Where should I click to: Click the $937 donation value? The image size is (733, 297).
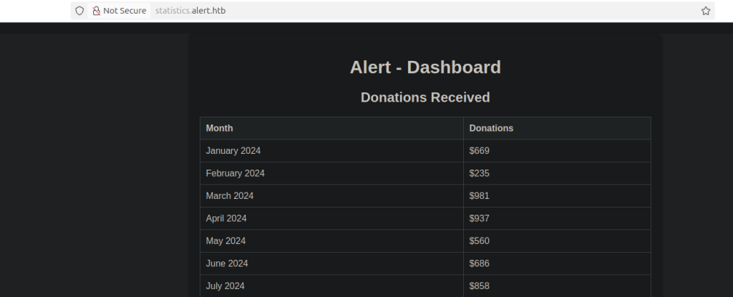click(480, 218)
